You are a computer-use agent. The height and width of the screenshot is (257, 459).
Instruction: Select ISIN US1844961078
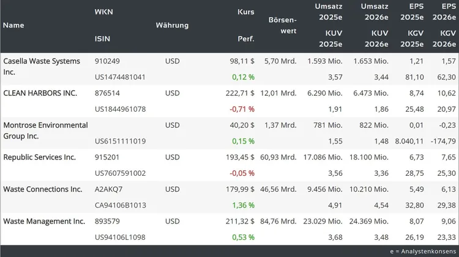click(120, 109)
